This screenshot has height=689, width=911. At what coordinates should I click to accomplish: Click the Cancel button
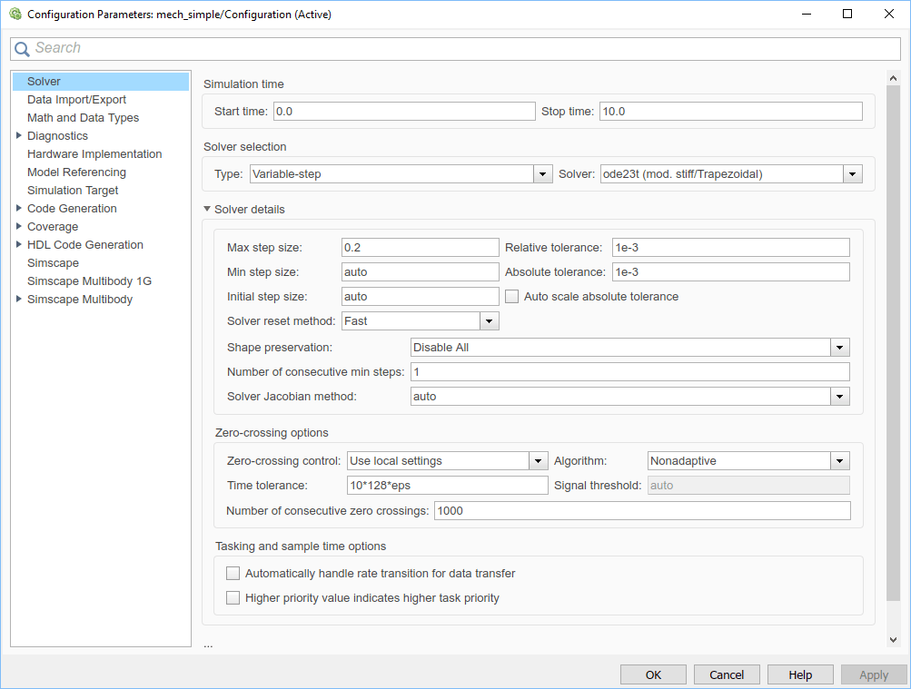click(x=727, y=674)
